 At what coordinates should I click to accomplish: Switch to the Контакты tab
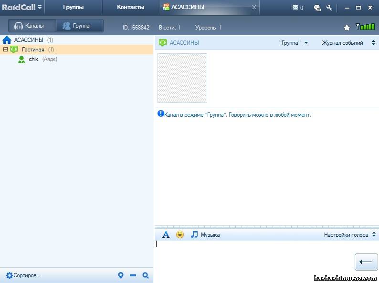pos(130,7)
